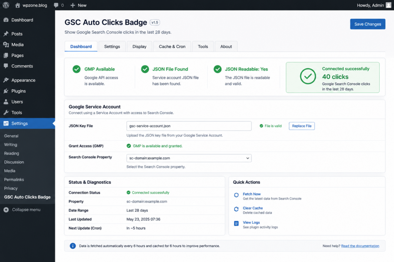Open Read the documentation link
Image resolution: width=394 pixels, height=262 pixels.
click(x=360, y=246)
